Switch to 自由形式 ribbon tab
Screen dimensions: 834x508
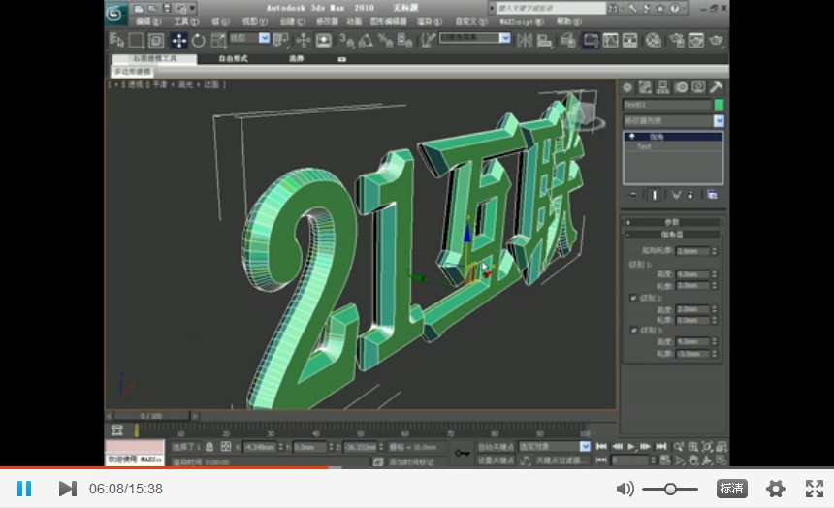(233, 58)
